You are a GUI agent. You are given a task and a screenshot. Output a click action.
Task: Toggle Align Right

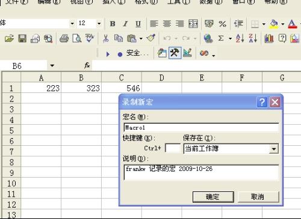point(179,24)
